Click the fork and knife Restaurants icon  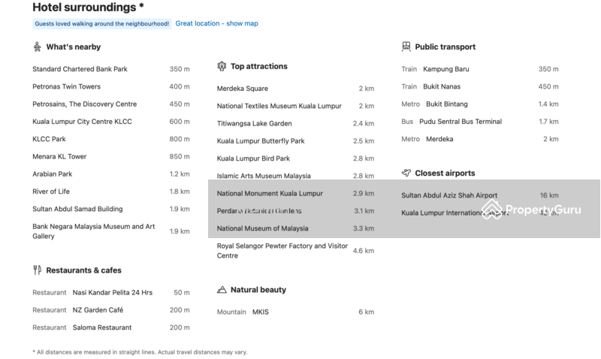pyautogui.click(x=37, y=270)
